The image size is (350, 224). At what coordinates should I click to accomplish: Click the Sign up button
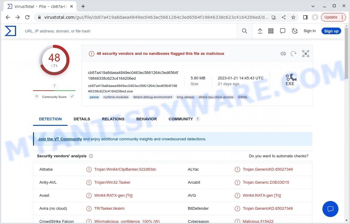click(331, 31)
